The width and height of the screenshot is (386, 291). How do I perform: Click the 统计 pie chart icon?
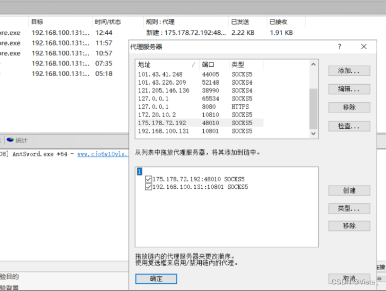[x=10, y=140]
